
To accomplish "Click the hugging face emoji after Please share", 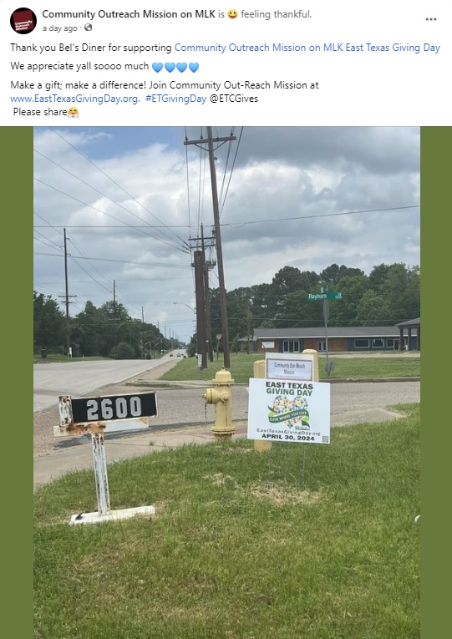I will tap(73, 113).
